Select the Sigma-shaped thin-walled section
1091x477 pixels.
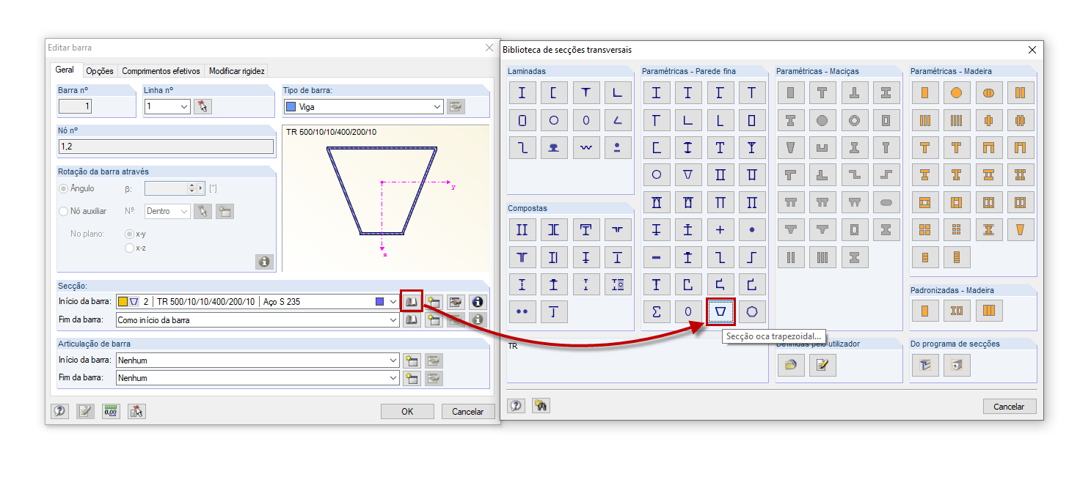(657, 311)
